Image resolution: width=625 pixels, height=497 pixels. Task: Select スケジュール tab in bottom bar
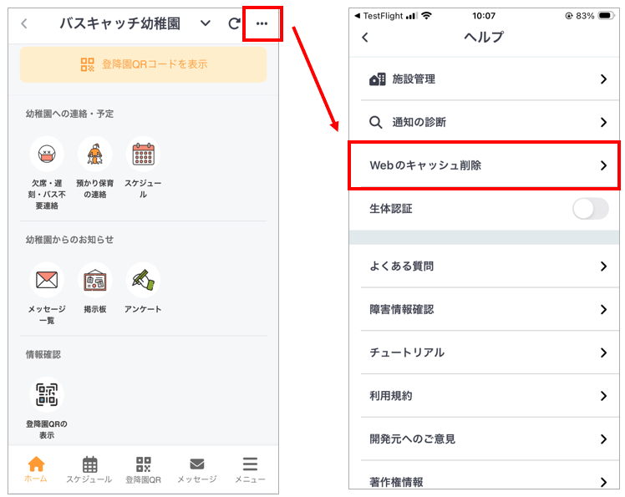click(89, 470)
